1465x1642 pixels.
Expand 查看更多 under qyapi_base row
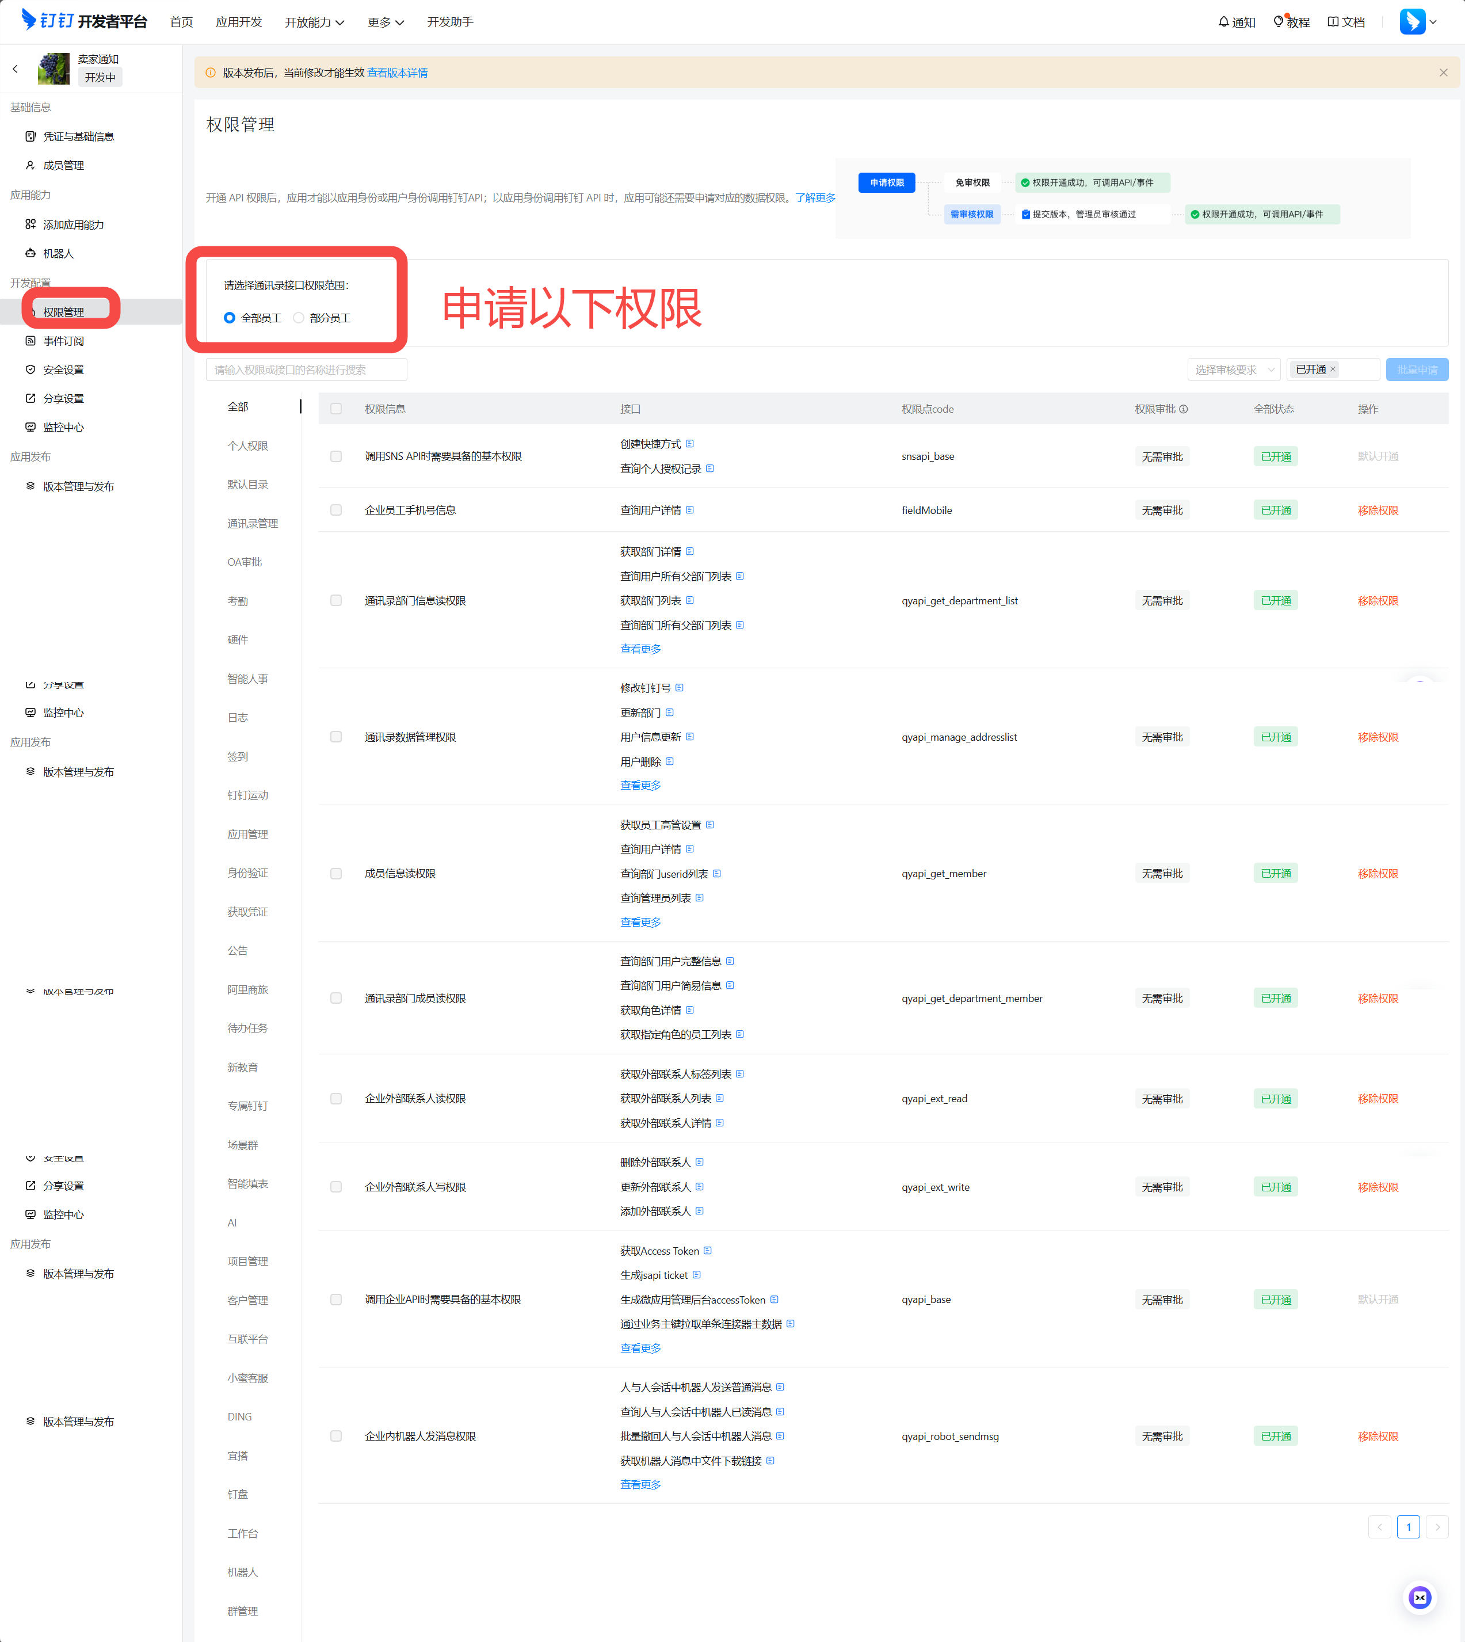pos(641,1348)
